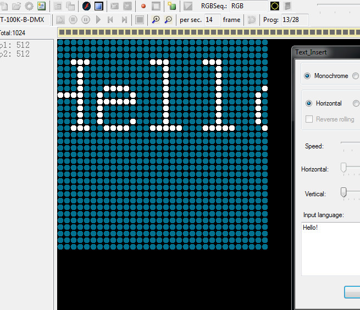
Task: Click the Text_Insert dialog title bar
Action: click(x=327, y=52)
